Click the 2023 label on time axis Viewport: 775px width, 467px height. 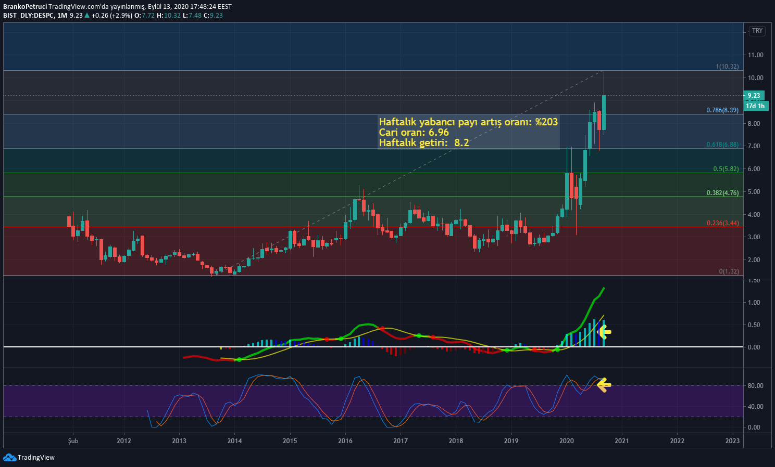pyautogui.click(x=732, y=441)
